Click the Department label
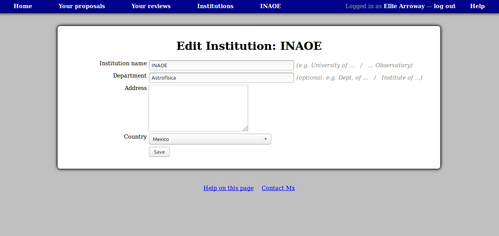The width and height of the screenshot is (499, 236). (x=130, y=76)
